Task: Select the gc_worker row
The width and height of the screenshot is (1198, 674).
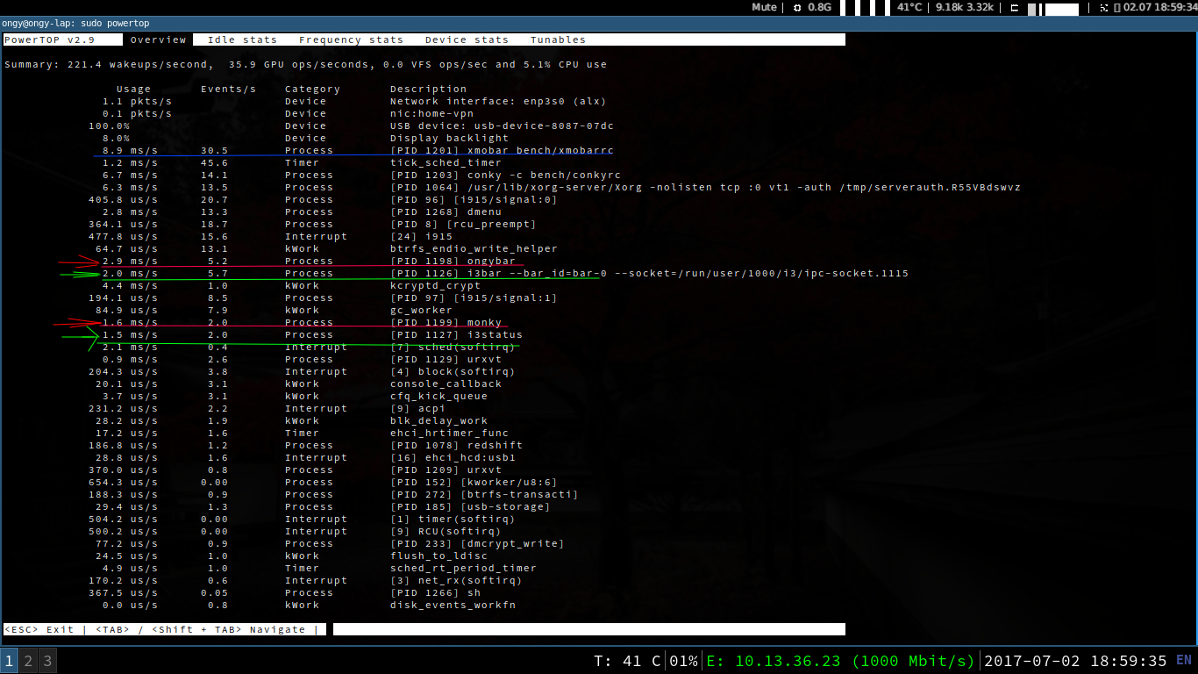Action: [274, 310]
